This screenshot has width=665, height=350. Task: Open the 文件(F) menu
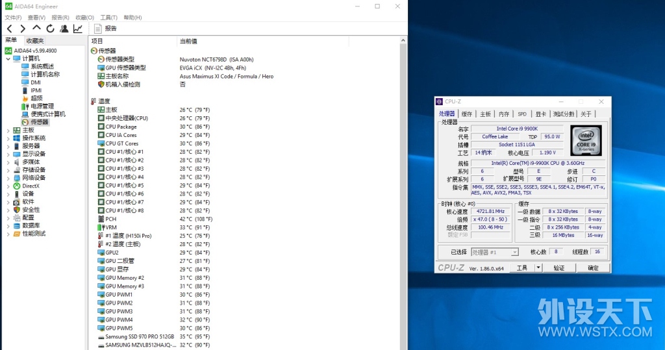pyautogui.click(x=13, y=18)
